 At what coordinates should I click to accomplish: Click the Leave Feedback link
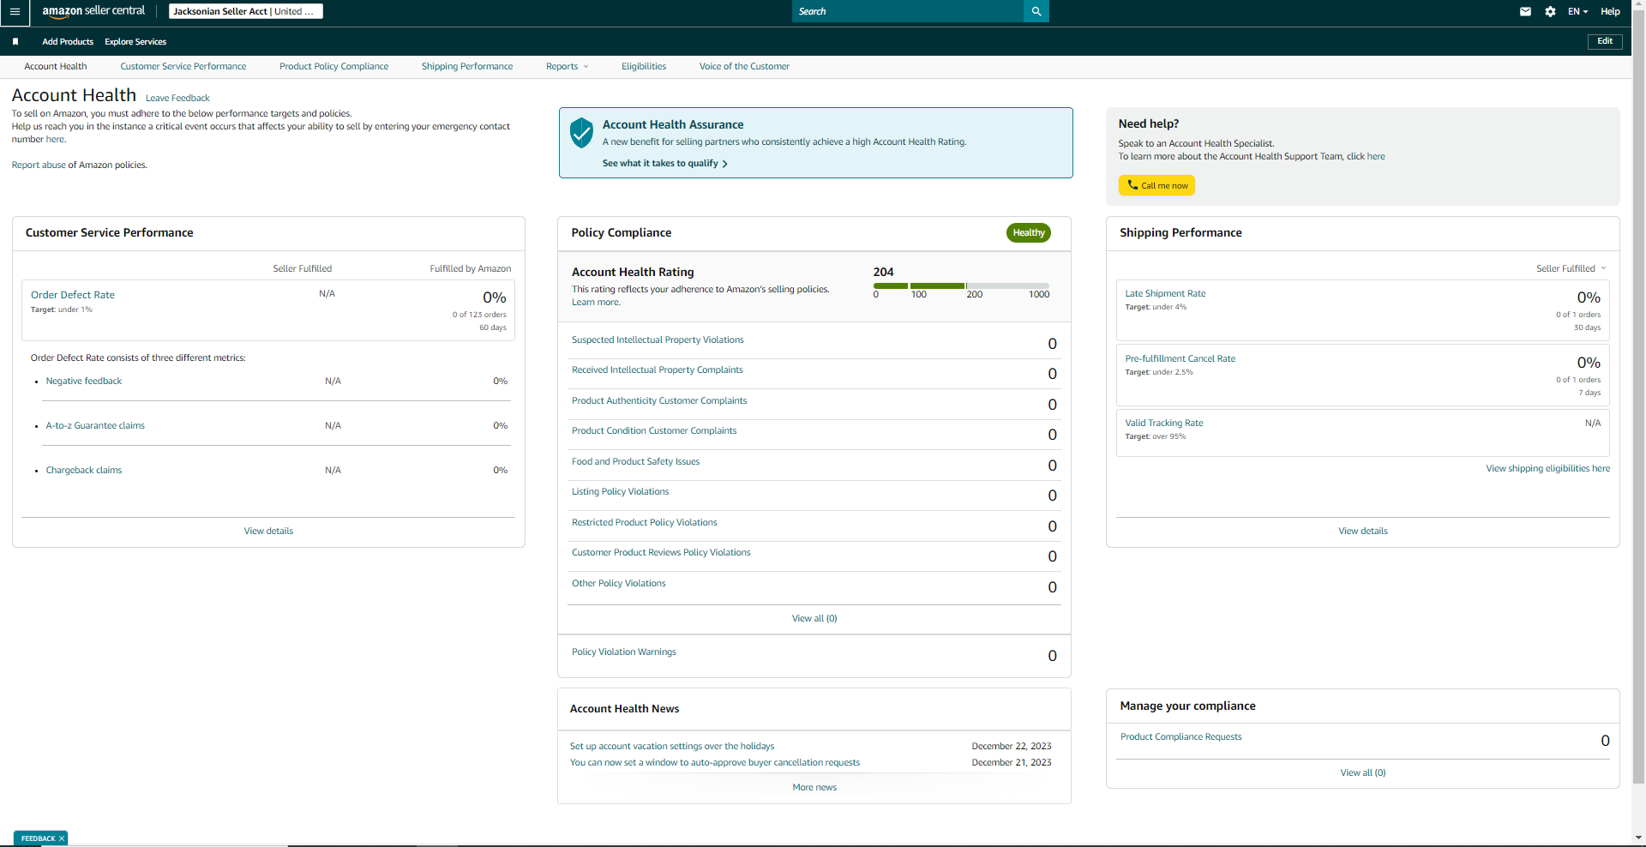point(177,98)
